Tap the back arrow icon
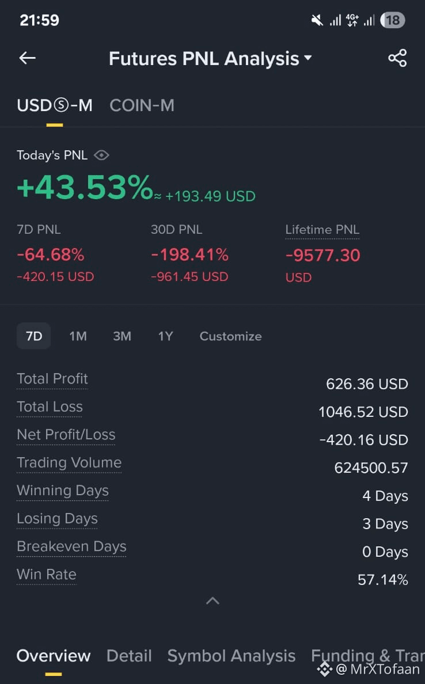This screenshot has width=425, height=684. tap(27, 58)
